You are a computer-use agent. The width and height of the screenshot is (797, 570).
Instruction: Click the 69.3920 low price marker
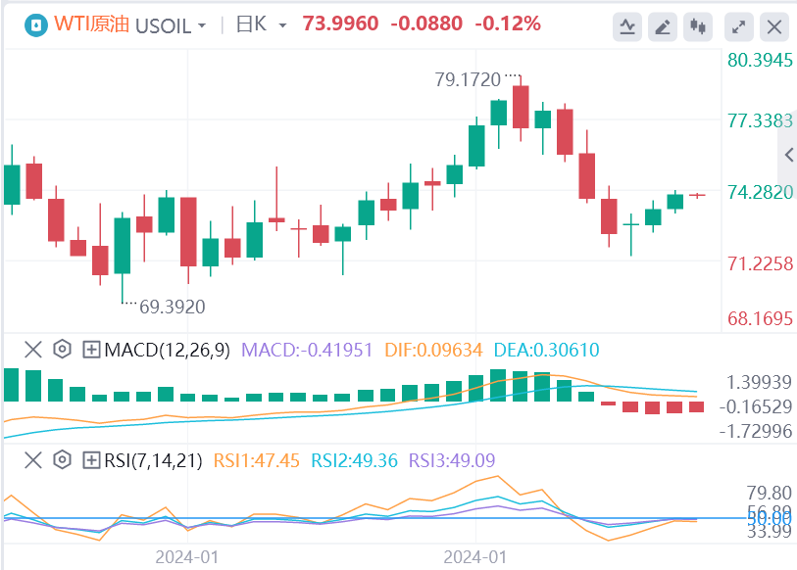click(x=173, y=307)
